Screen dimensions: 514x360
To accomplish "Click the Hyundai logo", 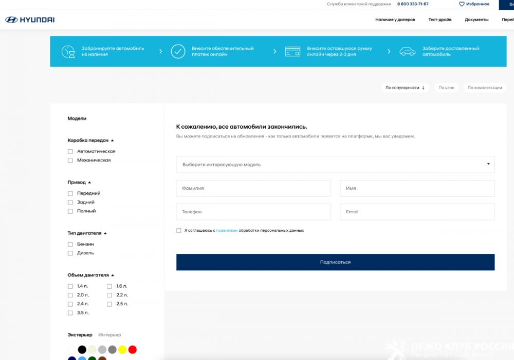I will pos(30,20).
